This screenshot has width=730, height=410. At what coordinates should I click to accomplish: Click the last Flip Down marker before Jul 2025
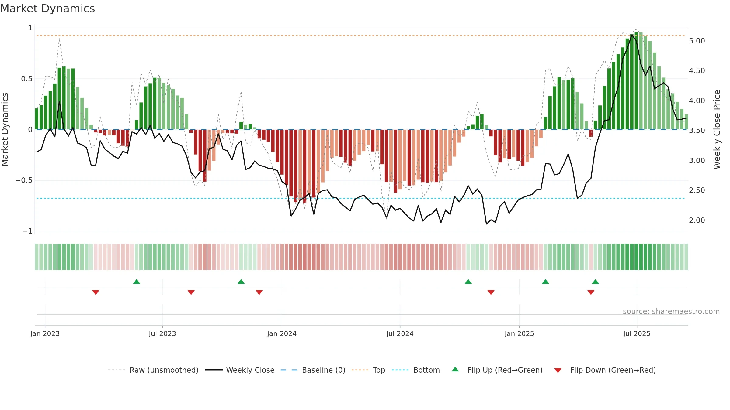[x=591, y=292]
